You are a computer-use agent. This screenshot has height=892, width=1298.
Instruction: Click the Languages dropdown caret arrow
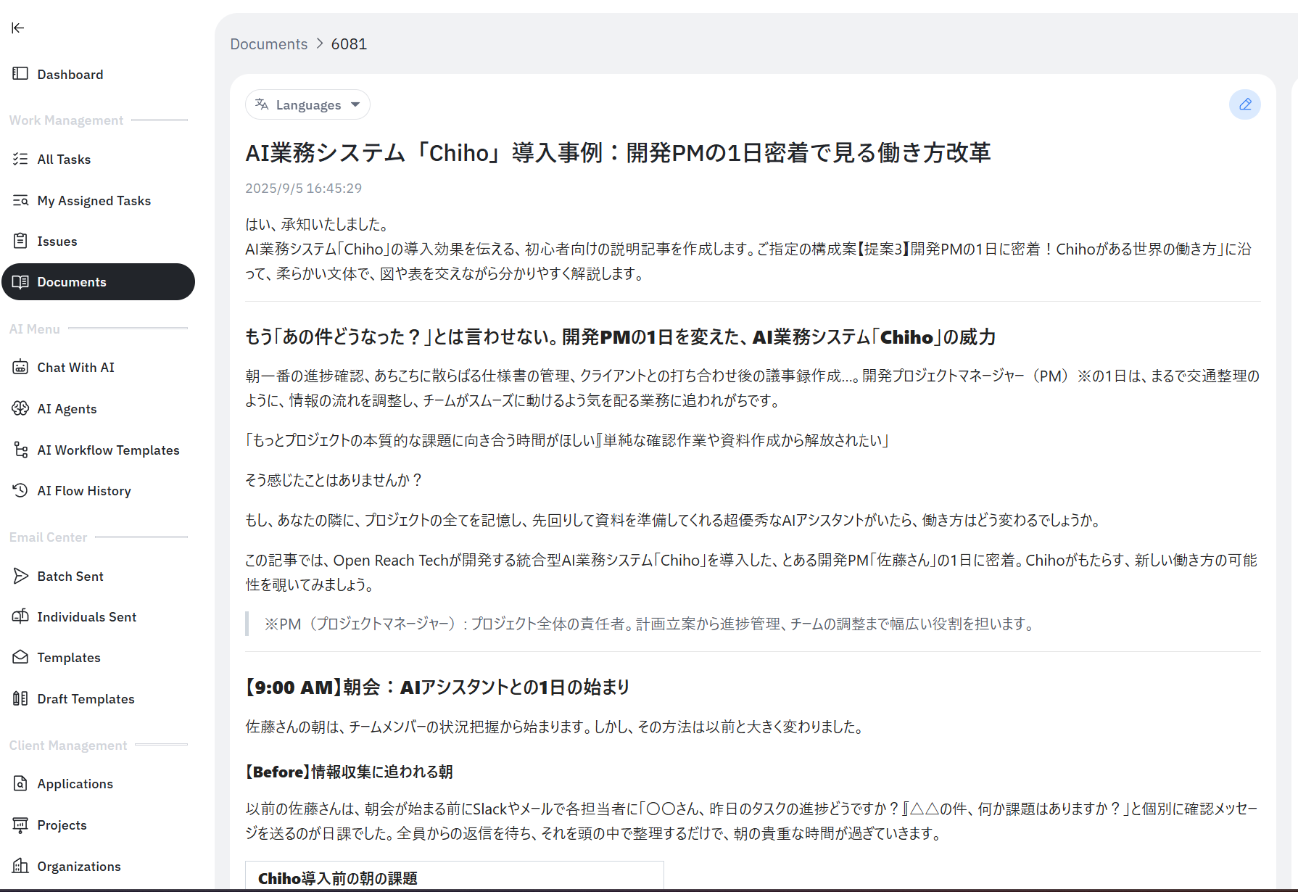tap(355, 104)
